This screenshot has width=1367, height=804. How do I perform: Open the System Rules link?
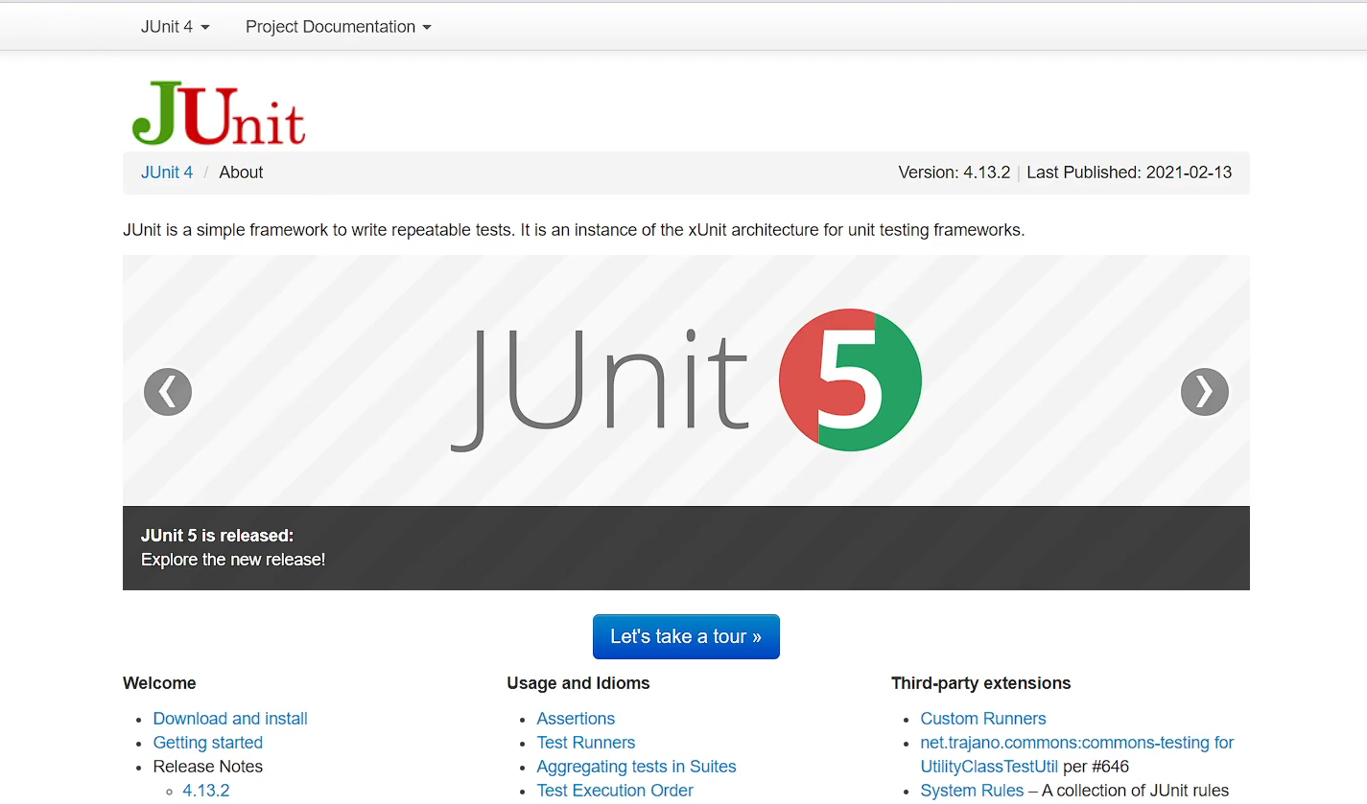(x=972, y=791)
